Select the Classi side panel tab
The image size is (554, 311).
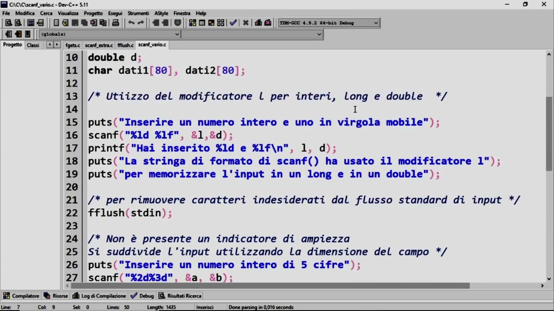click(33, 45)
